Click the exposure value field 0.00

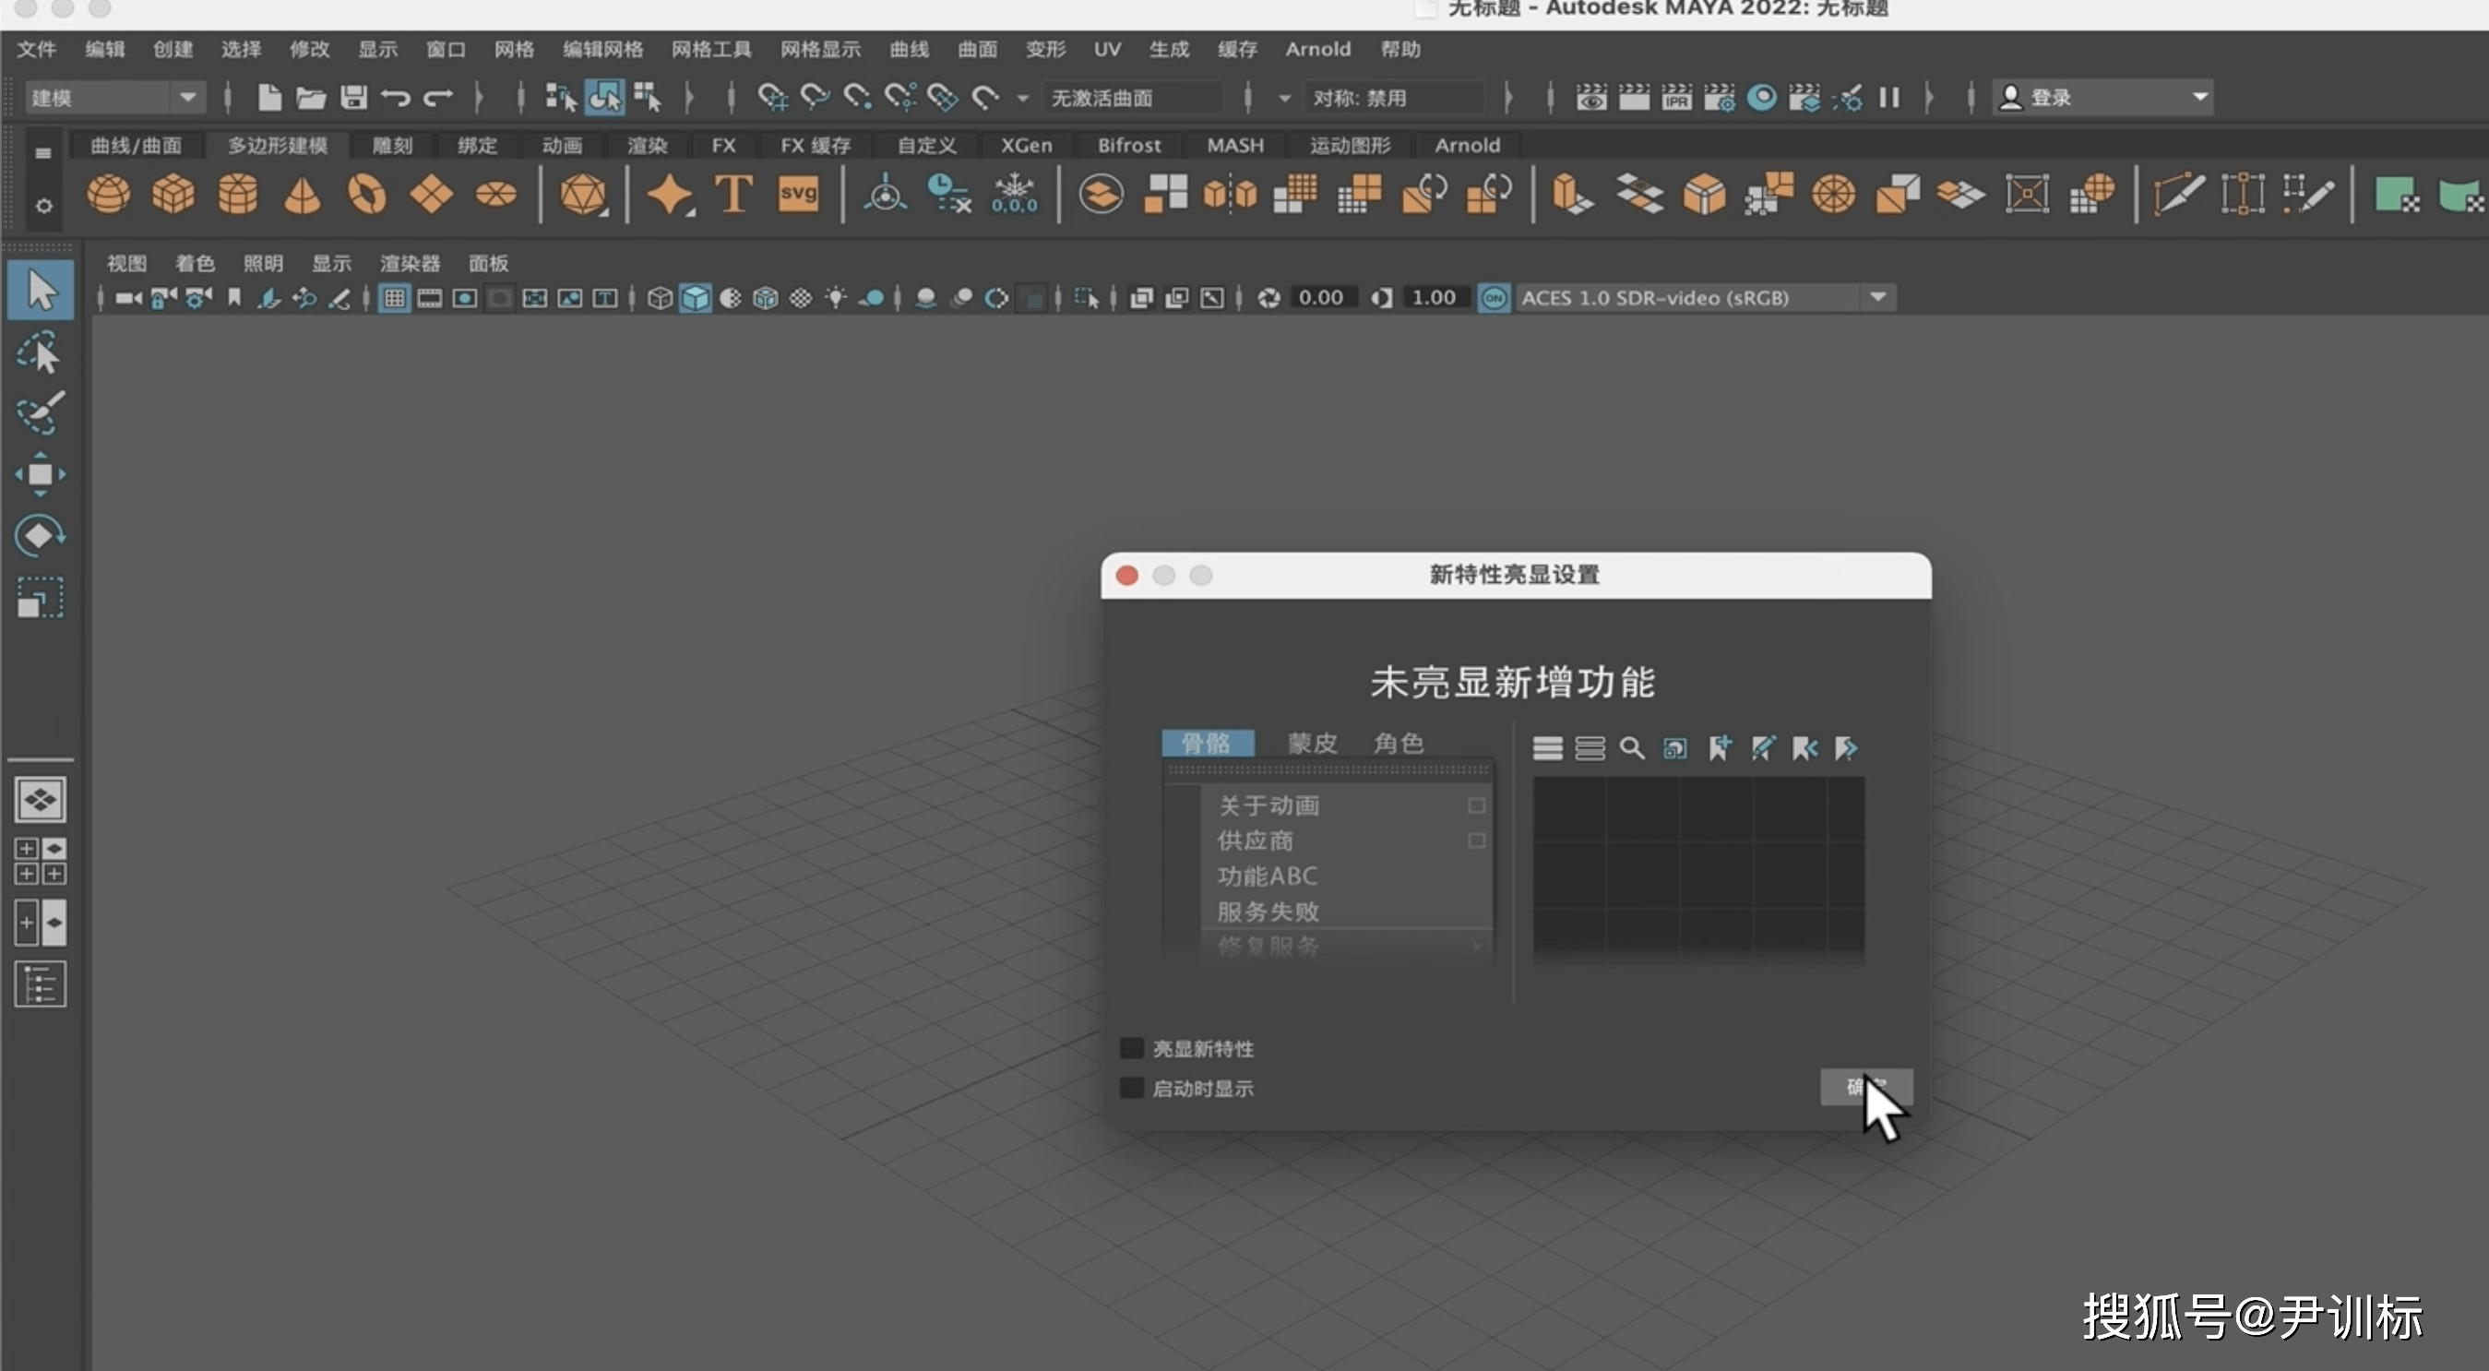pos(1321,298)
